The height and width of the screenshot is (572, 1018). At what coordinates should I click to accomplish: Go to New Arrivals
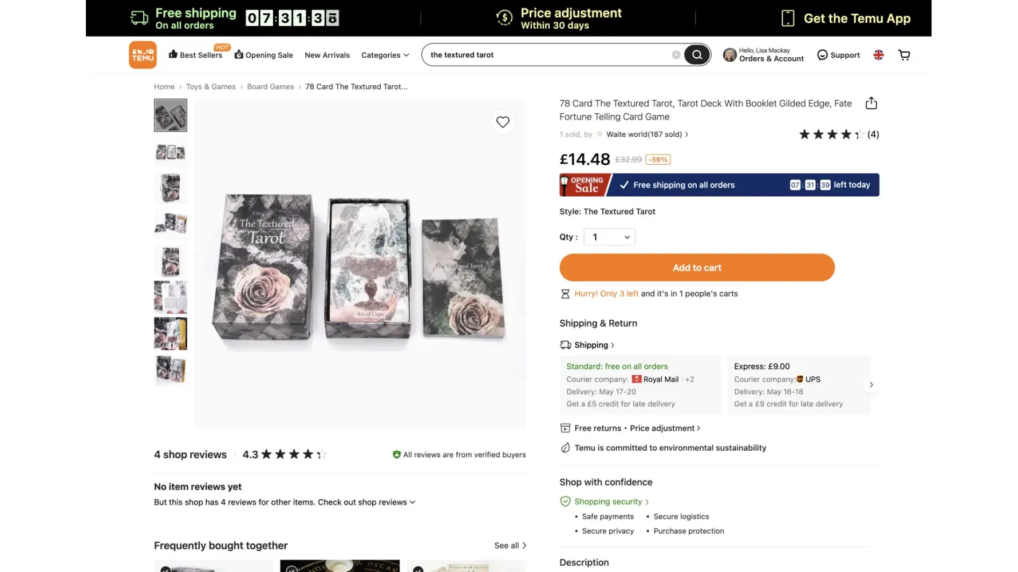(x=327, y=55)
